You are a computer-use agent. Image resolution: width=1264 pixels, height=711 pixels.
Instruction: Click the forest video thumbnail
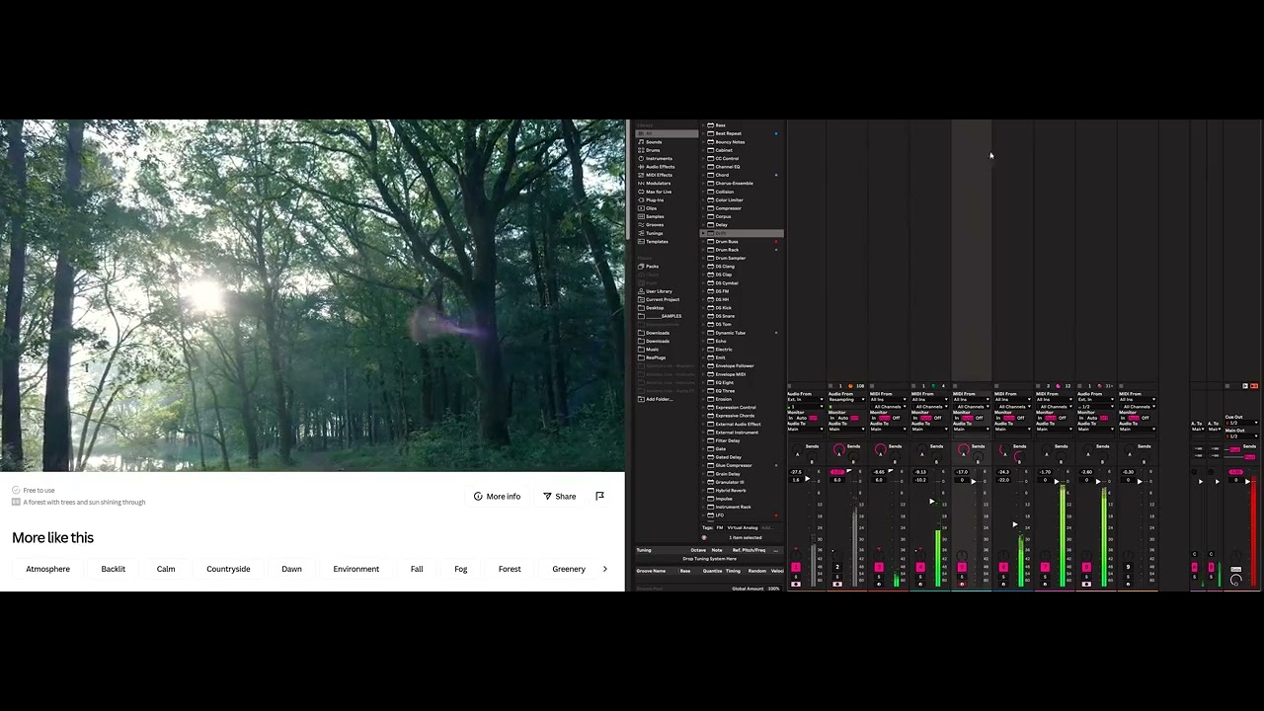312,295
